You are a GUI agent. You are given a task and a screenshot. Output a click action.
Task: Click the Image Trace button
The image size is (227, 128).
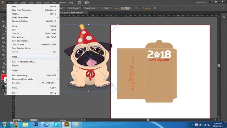(x=90, y=8)
